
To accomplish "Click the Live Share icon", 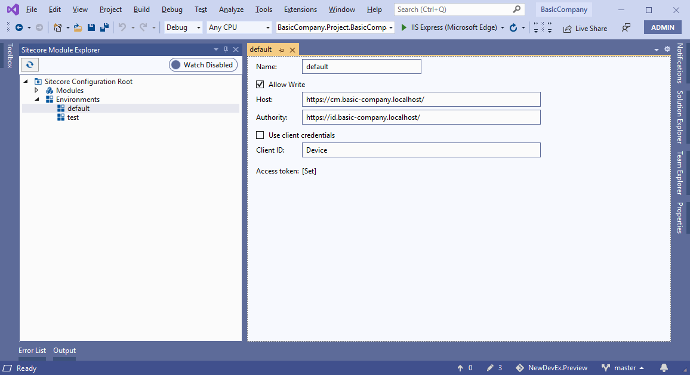I will pyautogui.click(x=567, y=29).
